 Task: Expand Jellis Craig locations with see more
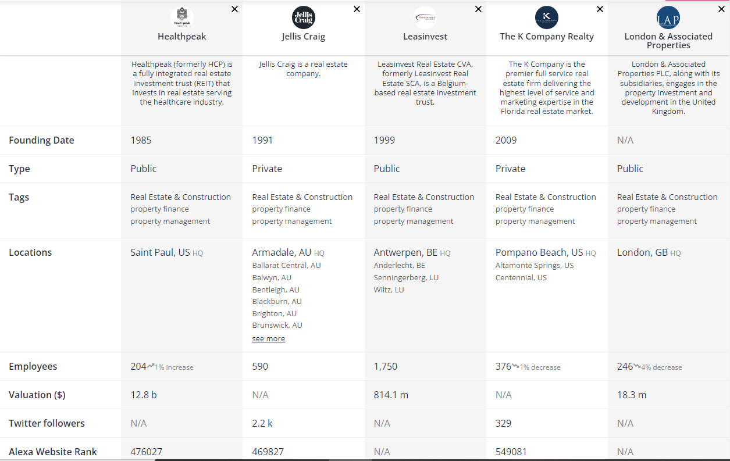click(268, 338)
